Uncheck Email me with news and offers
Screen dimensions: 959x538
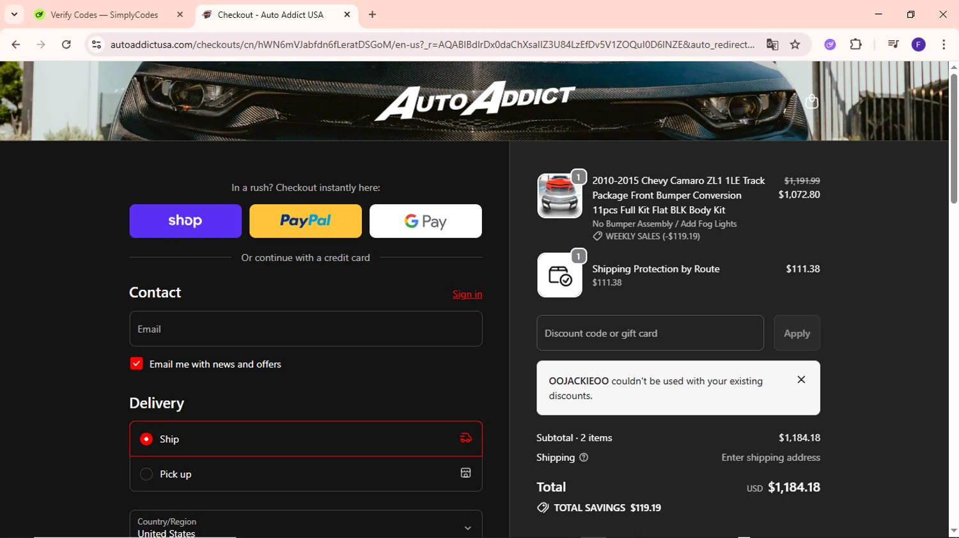point(136,364)
